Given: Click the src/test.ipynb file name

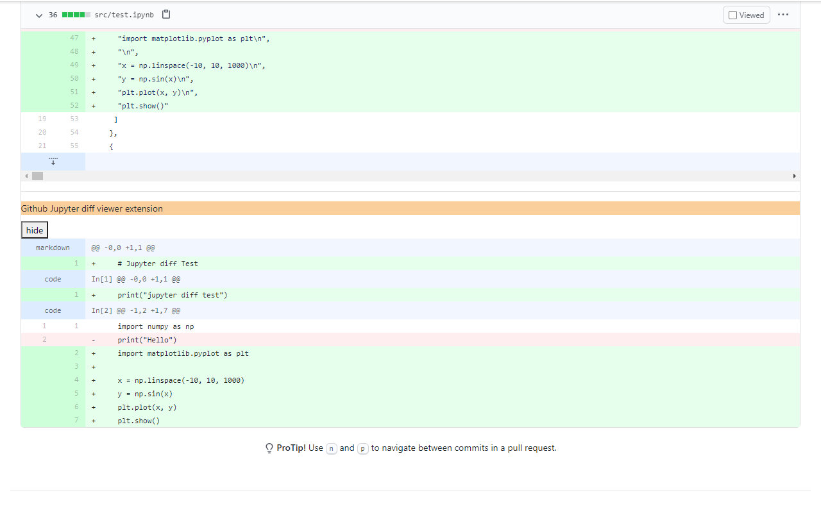Looking at the screenshot, I should pos(124,15).
